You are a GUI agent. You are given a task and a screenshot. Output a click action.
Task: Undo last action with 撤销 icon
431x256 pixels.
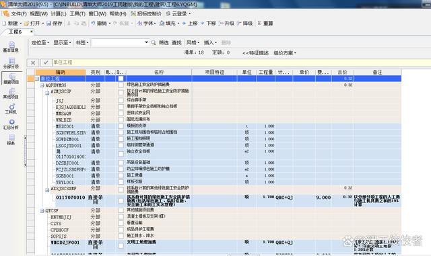(93, 24)
